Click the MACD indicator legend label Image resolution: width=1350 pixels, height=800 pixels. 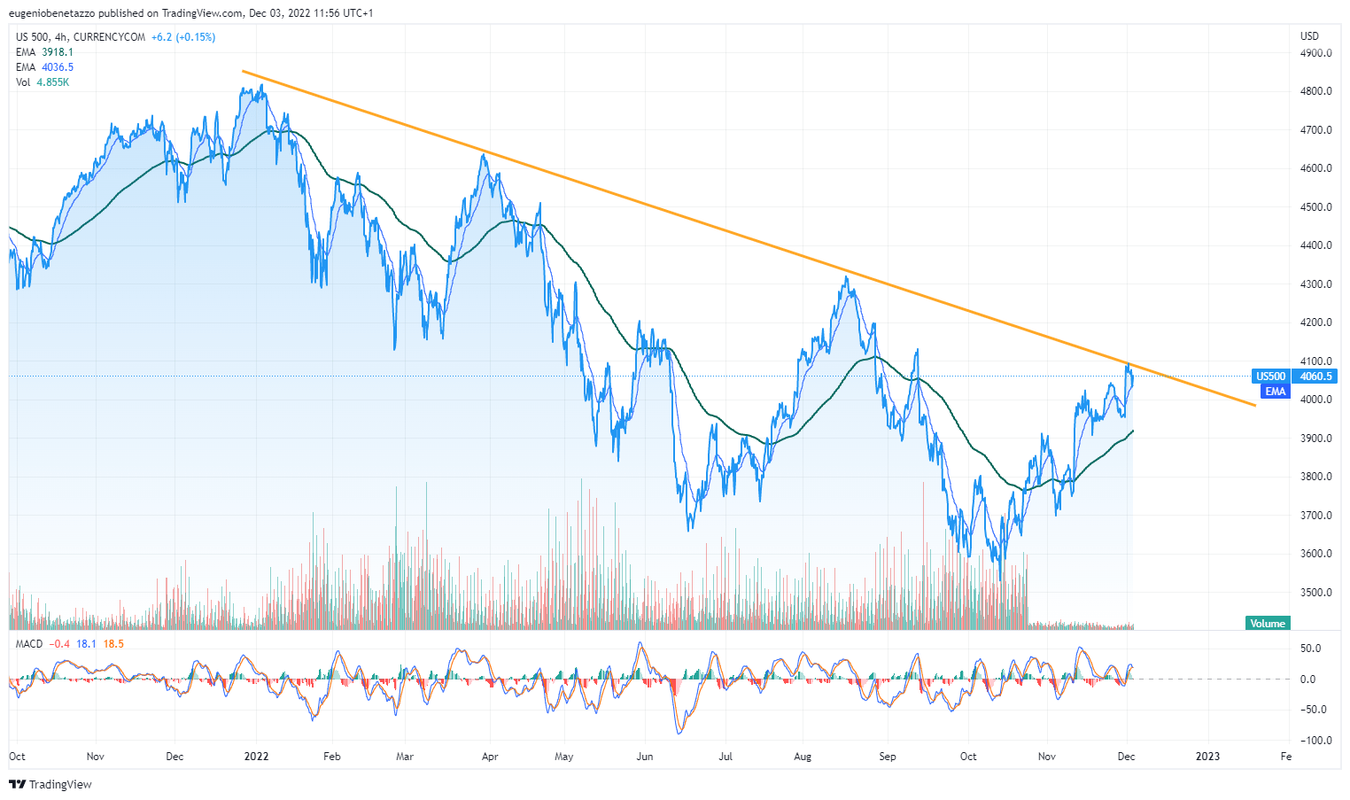(x=29, y=644)
